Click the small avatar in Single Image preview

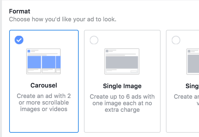click(x=107, y=51)
